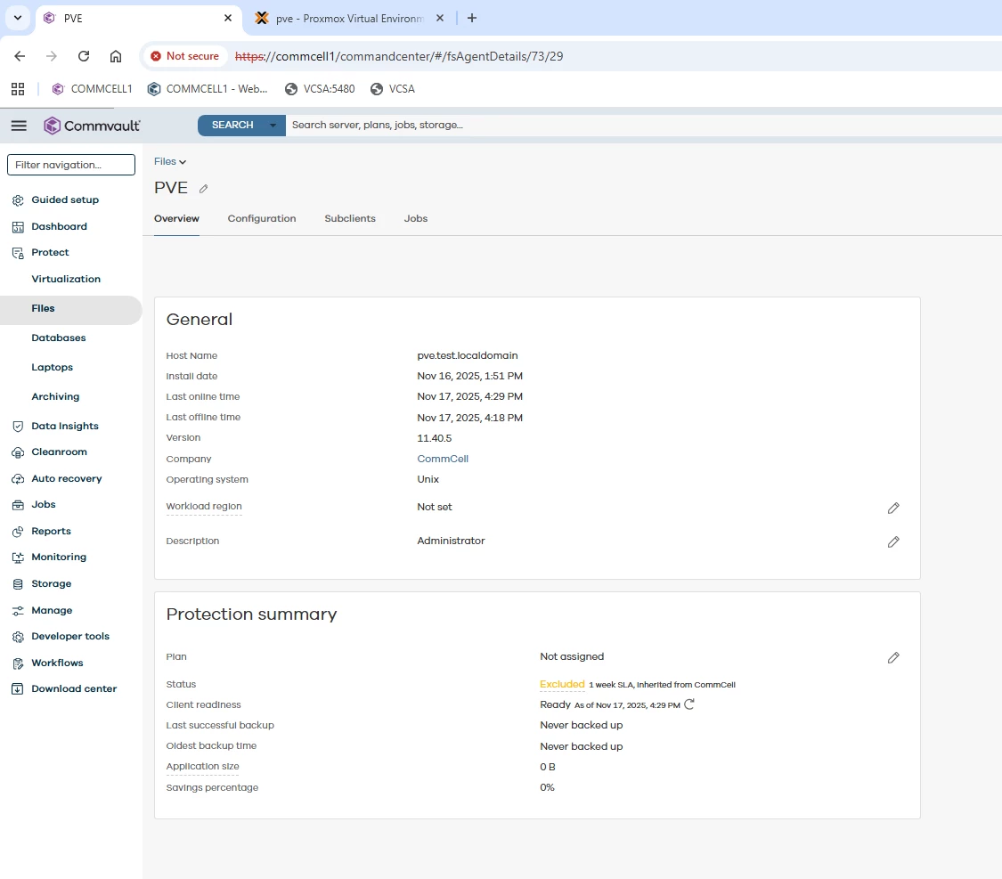
Task: Edit the Plan assignment pencil
Action: [893, 657]
